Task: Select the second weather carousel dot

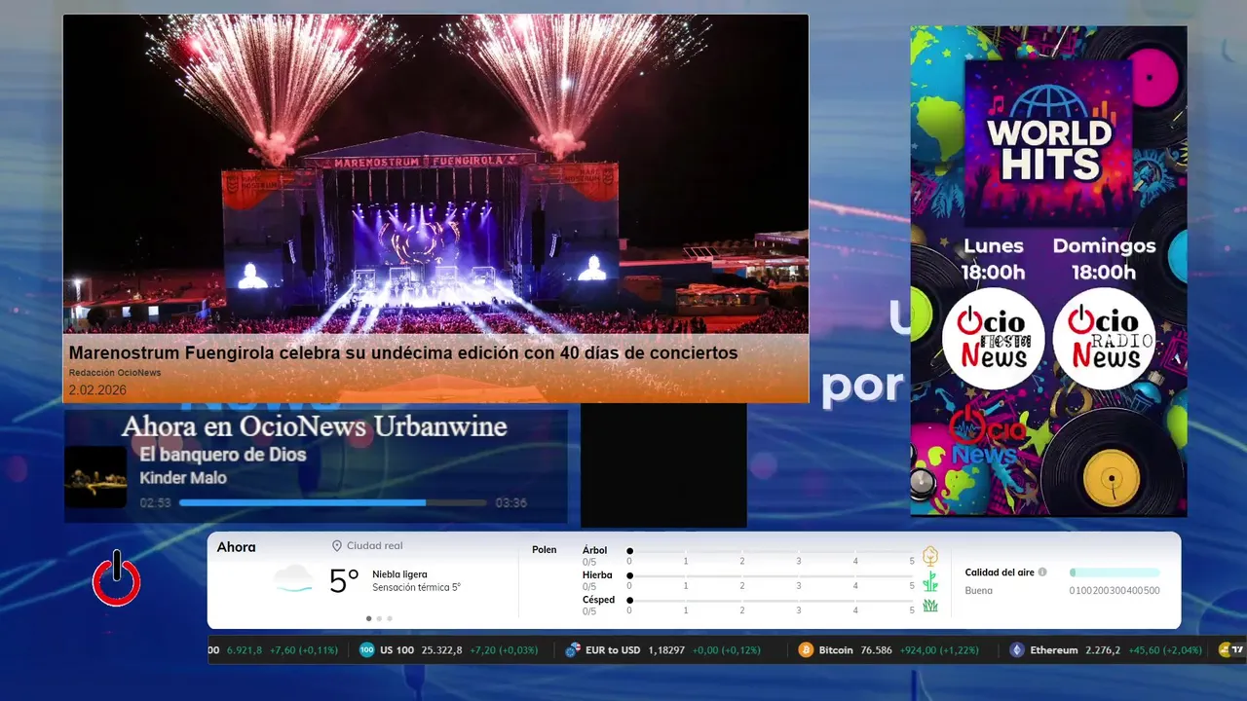Action: (379, 618)
